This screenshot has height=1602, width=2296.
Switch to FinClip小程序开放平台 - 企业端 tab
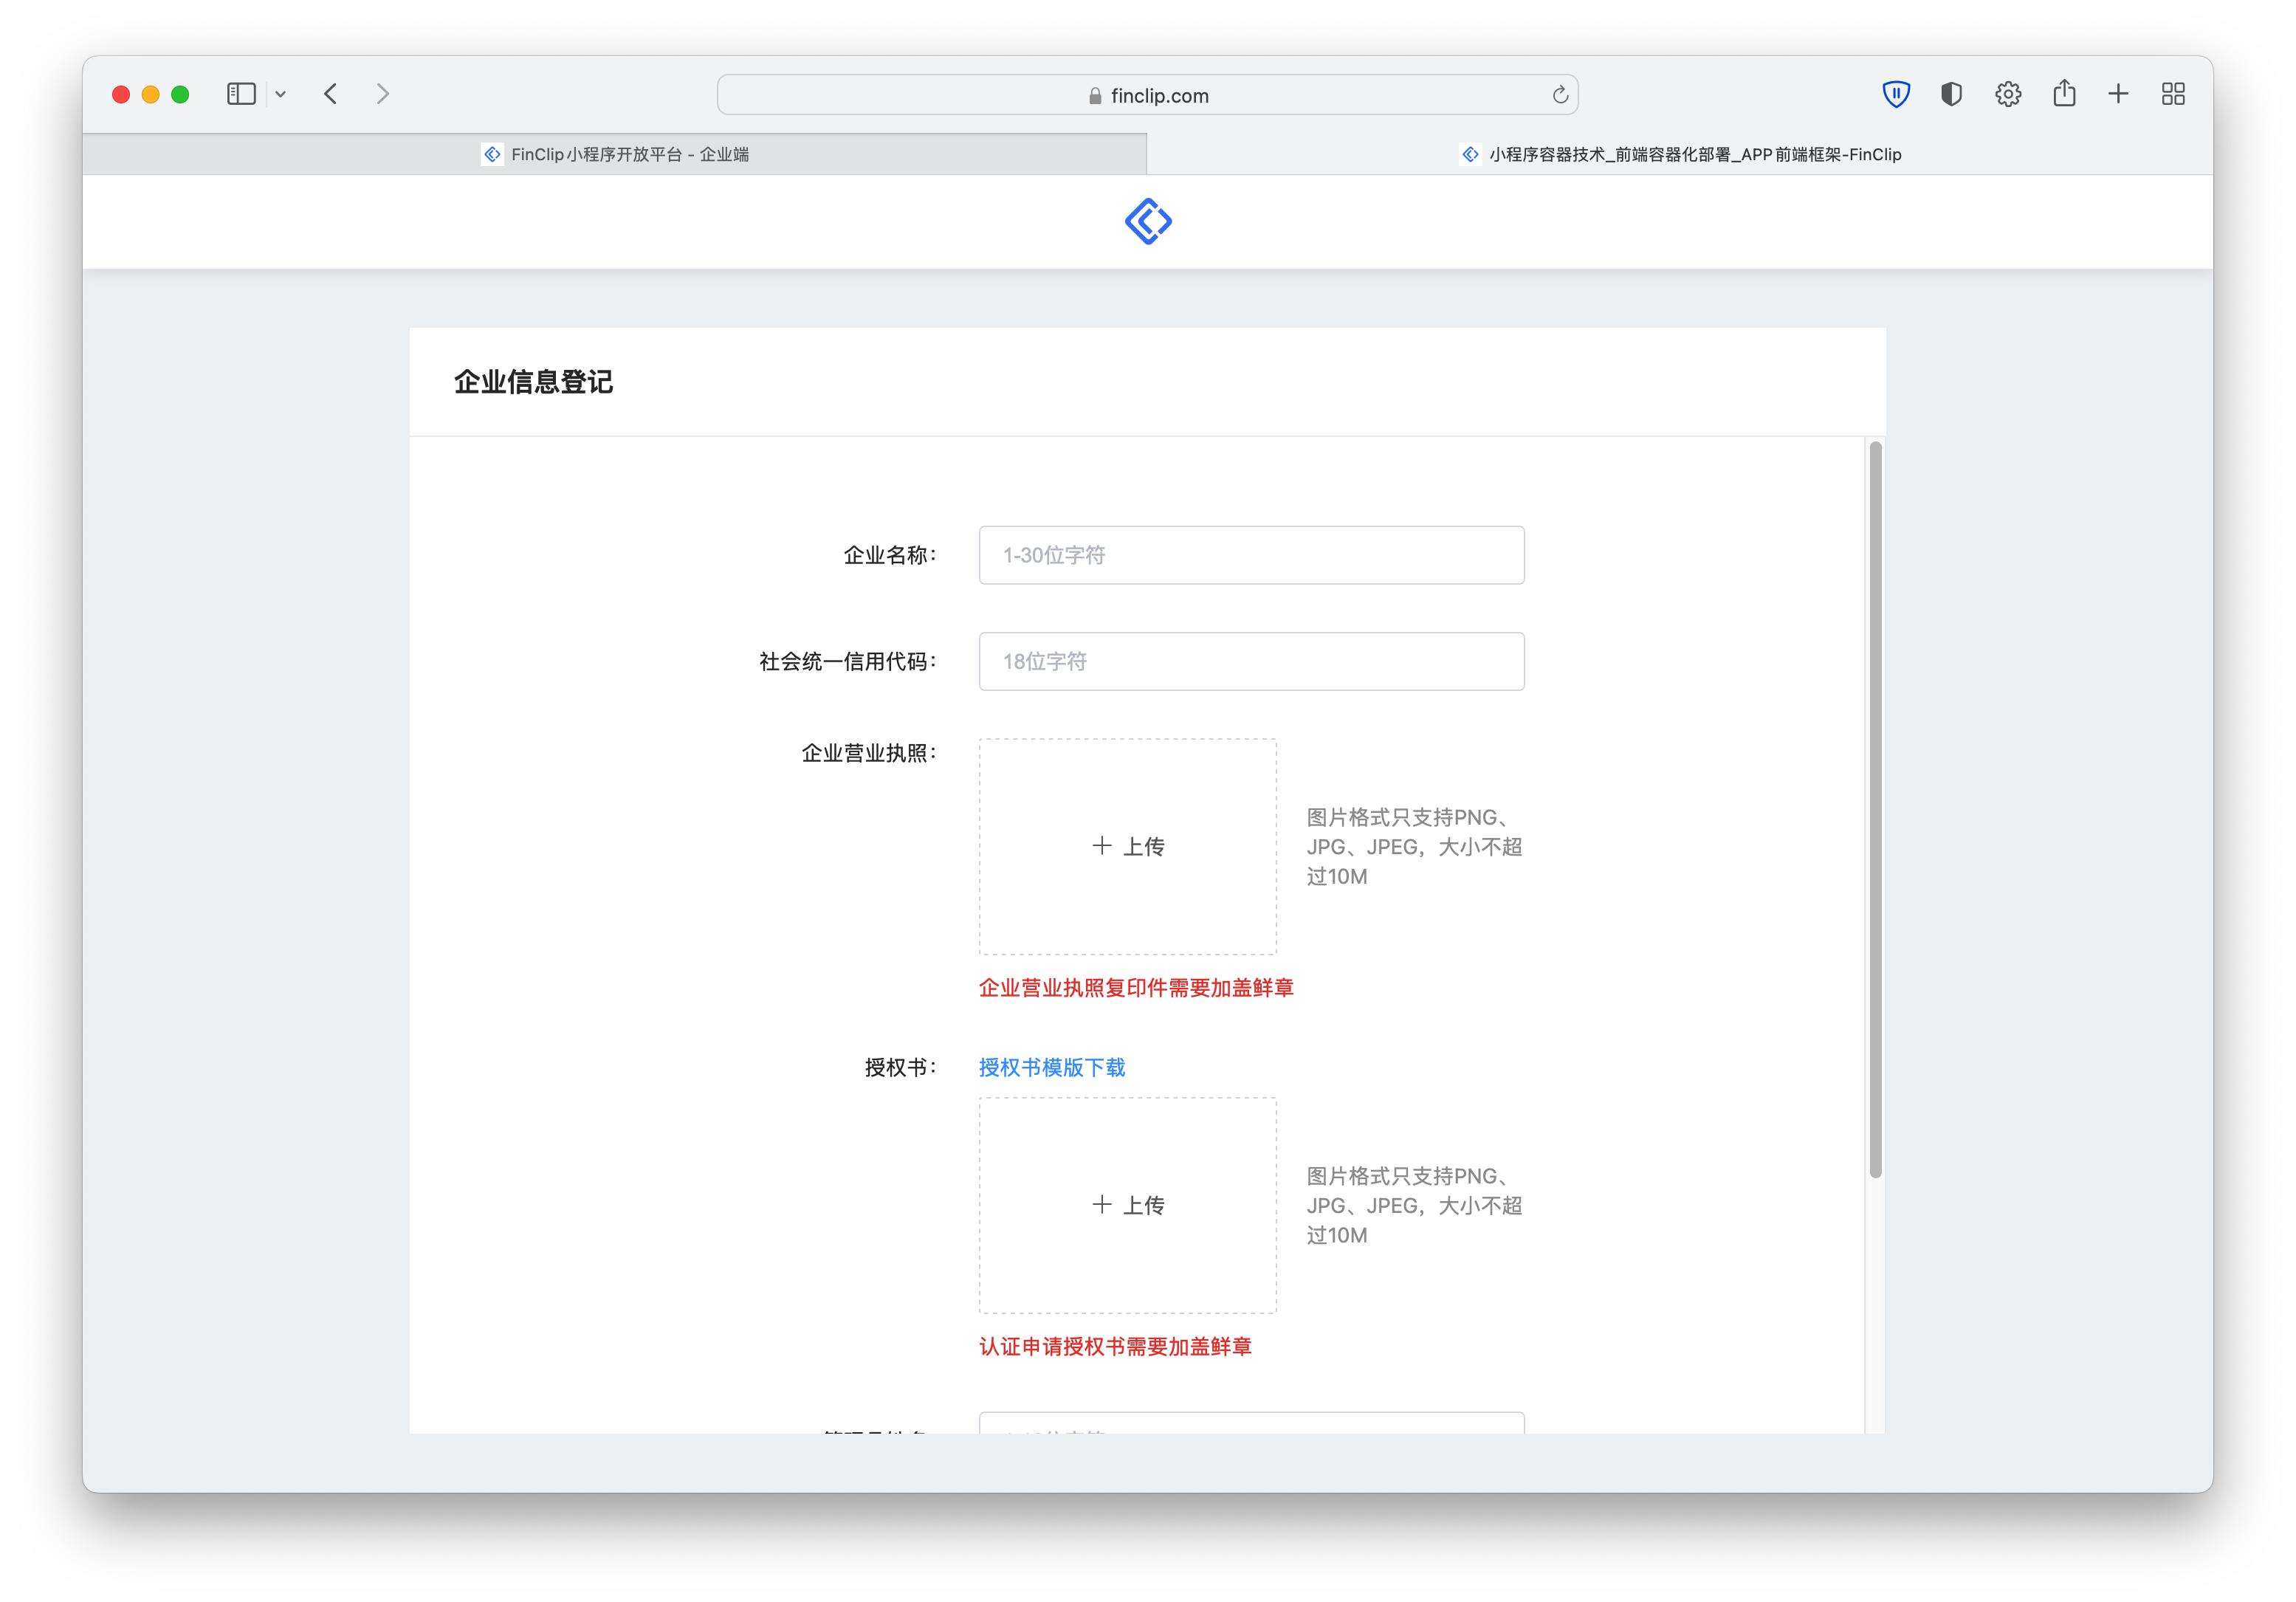click(x=615, y=154)
